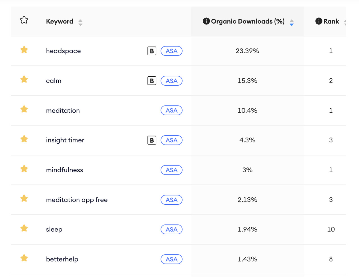Select rank value 10 for sleep
The height and width of the screenshot is (277, 359).
coord(331,229)
